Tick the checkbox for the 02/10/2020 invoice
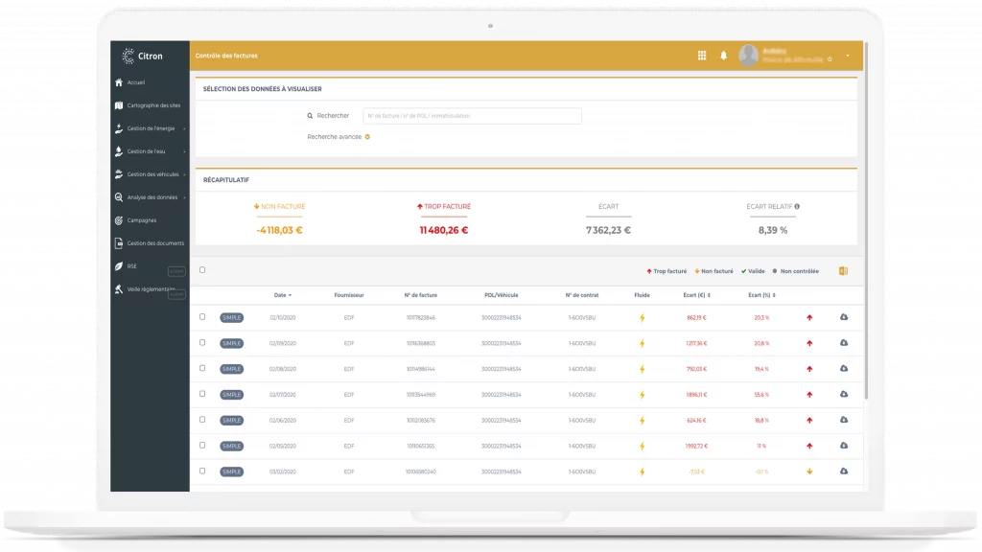This screenshot has height=552, width=982. [x=202, y=317]
